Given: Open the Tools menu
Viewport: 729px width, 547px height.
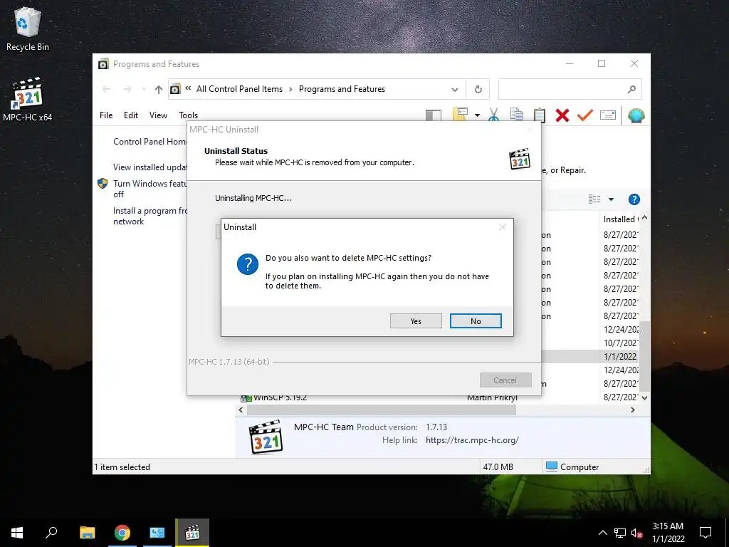Looking at the screenshot, I should [188, 115].
